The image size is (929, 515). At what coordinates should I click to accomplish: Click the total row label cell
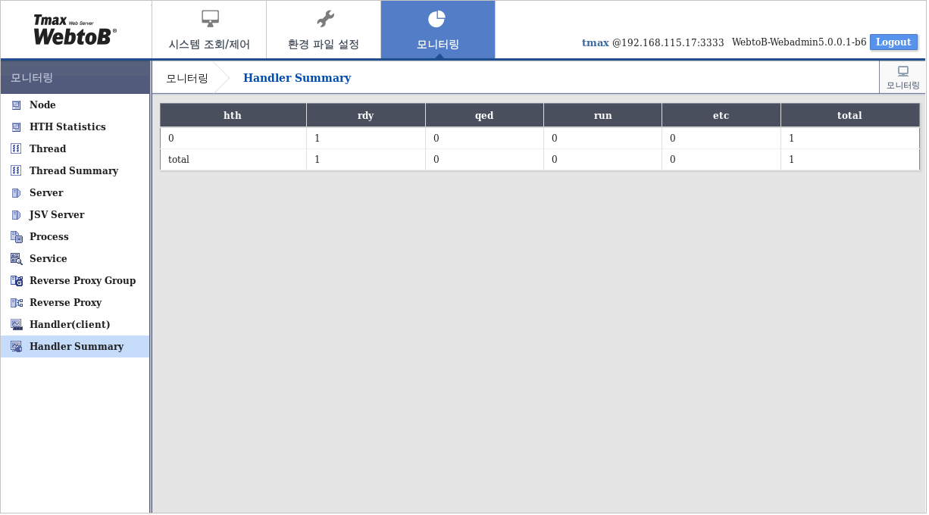tap(233, 160)
